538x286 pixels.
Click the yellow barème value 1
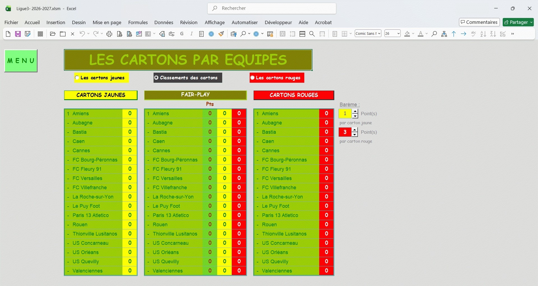pyautogui.click(x=345, y=114)
